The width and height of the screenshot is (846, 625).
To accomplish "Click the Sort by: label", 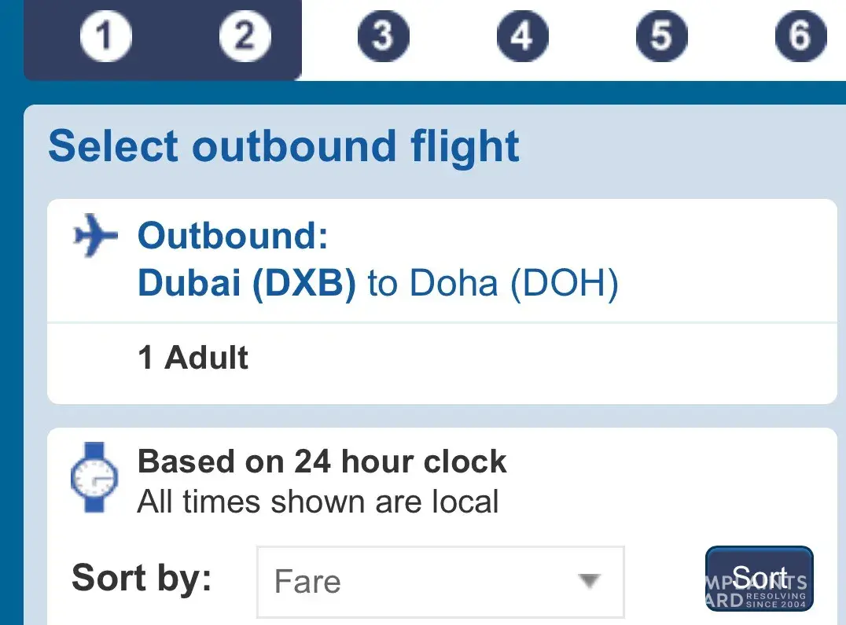I will click(142, 579).
